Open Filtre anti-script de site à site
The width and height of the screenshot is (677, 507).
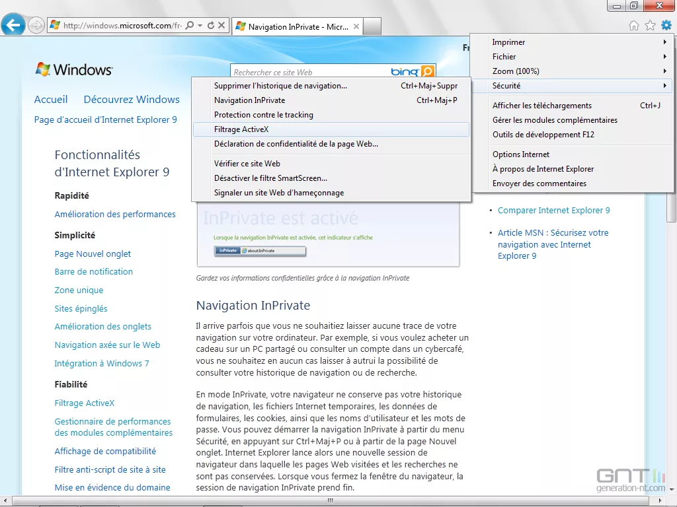click(110, 470)
